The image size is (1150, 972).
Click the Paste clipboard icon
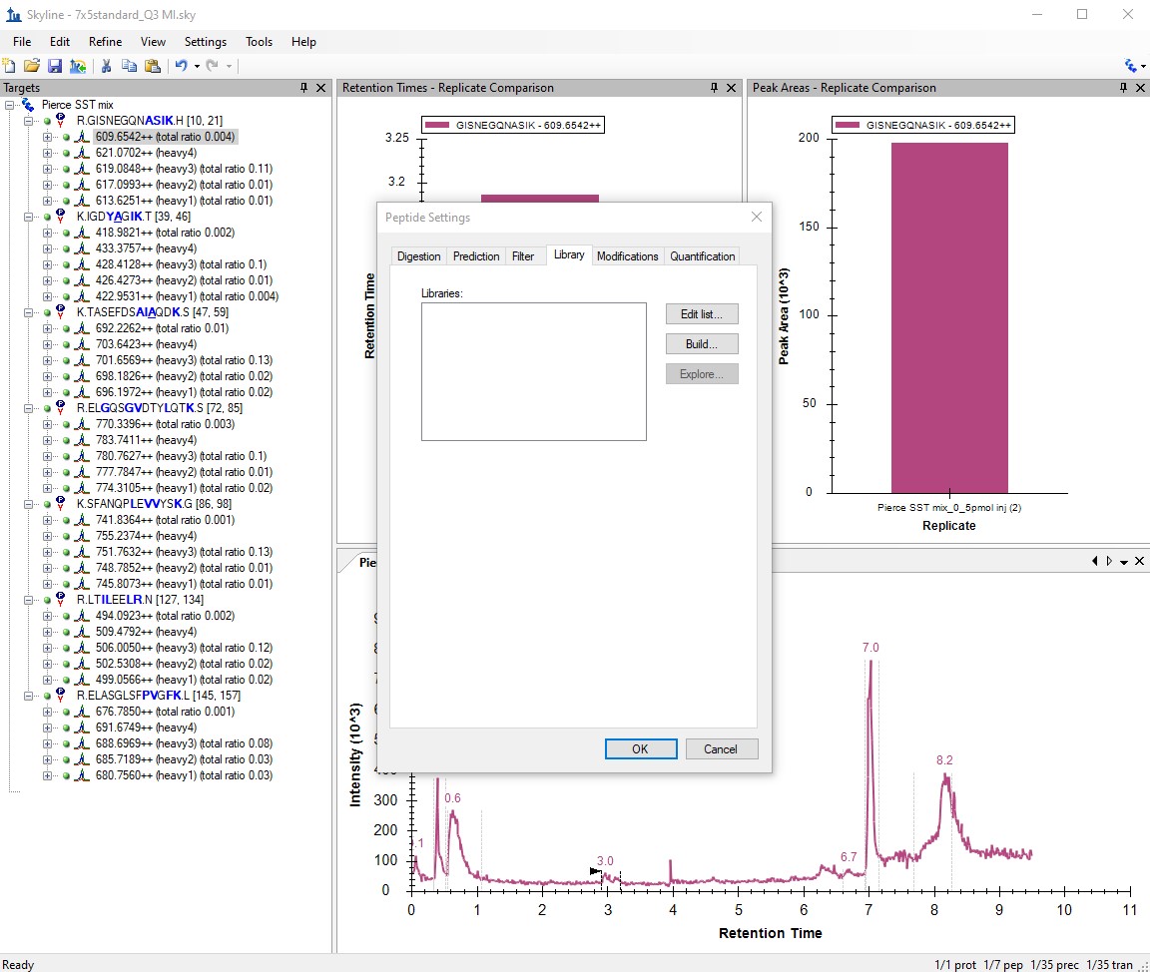point(152,66)
